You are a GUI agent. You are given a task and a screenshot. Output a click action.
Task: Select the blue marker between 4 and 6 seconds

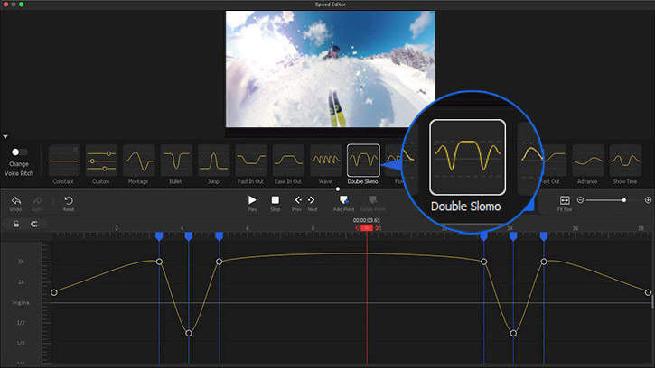220,236
